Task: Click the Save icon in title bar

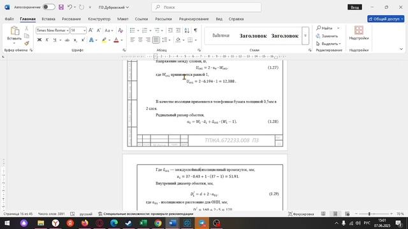Action: tap(61, 7)
